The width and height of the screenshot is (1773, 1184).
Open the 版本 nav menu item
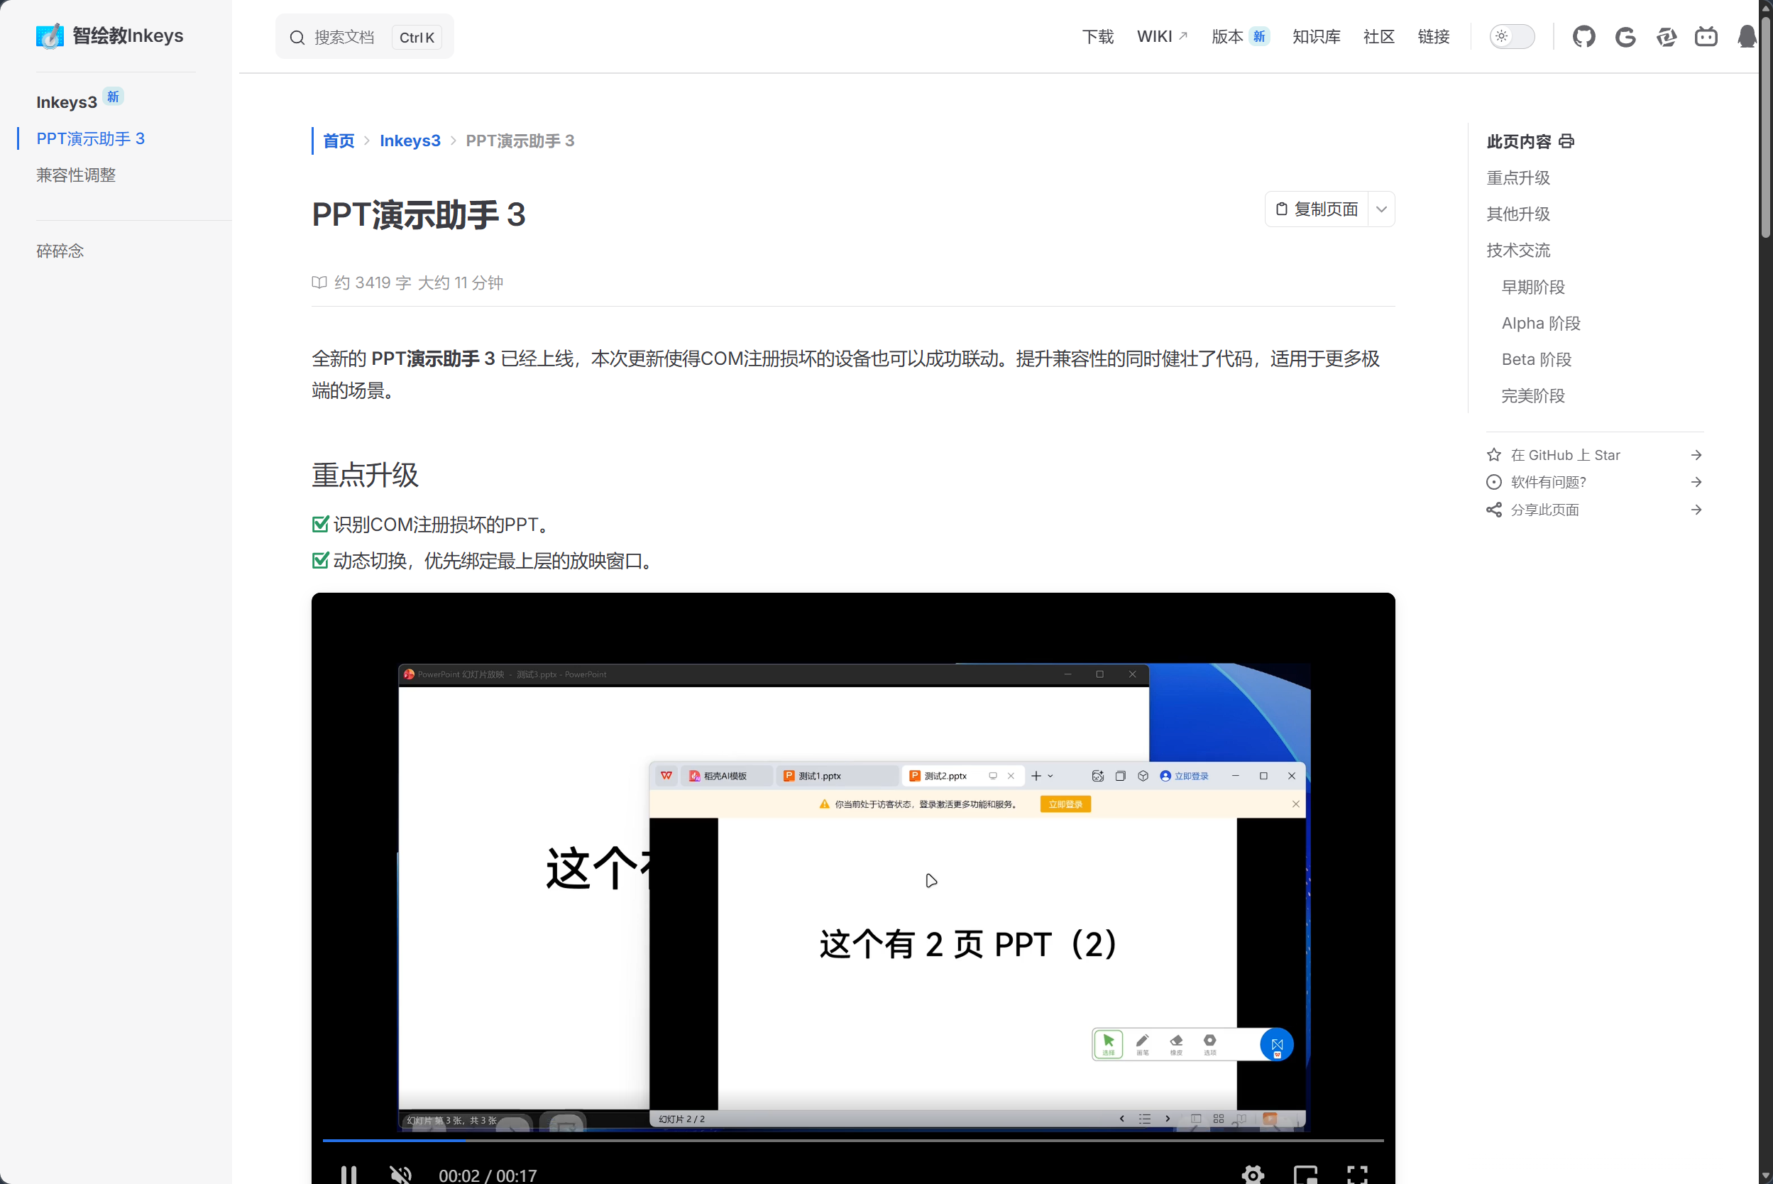pyautogui.click(x=1227, y=36)
